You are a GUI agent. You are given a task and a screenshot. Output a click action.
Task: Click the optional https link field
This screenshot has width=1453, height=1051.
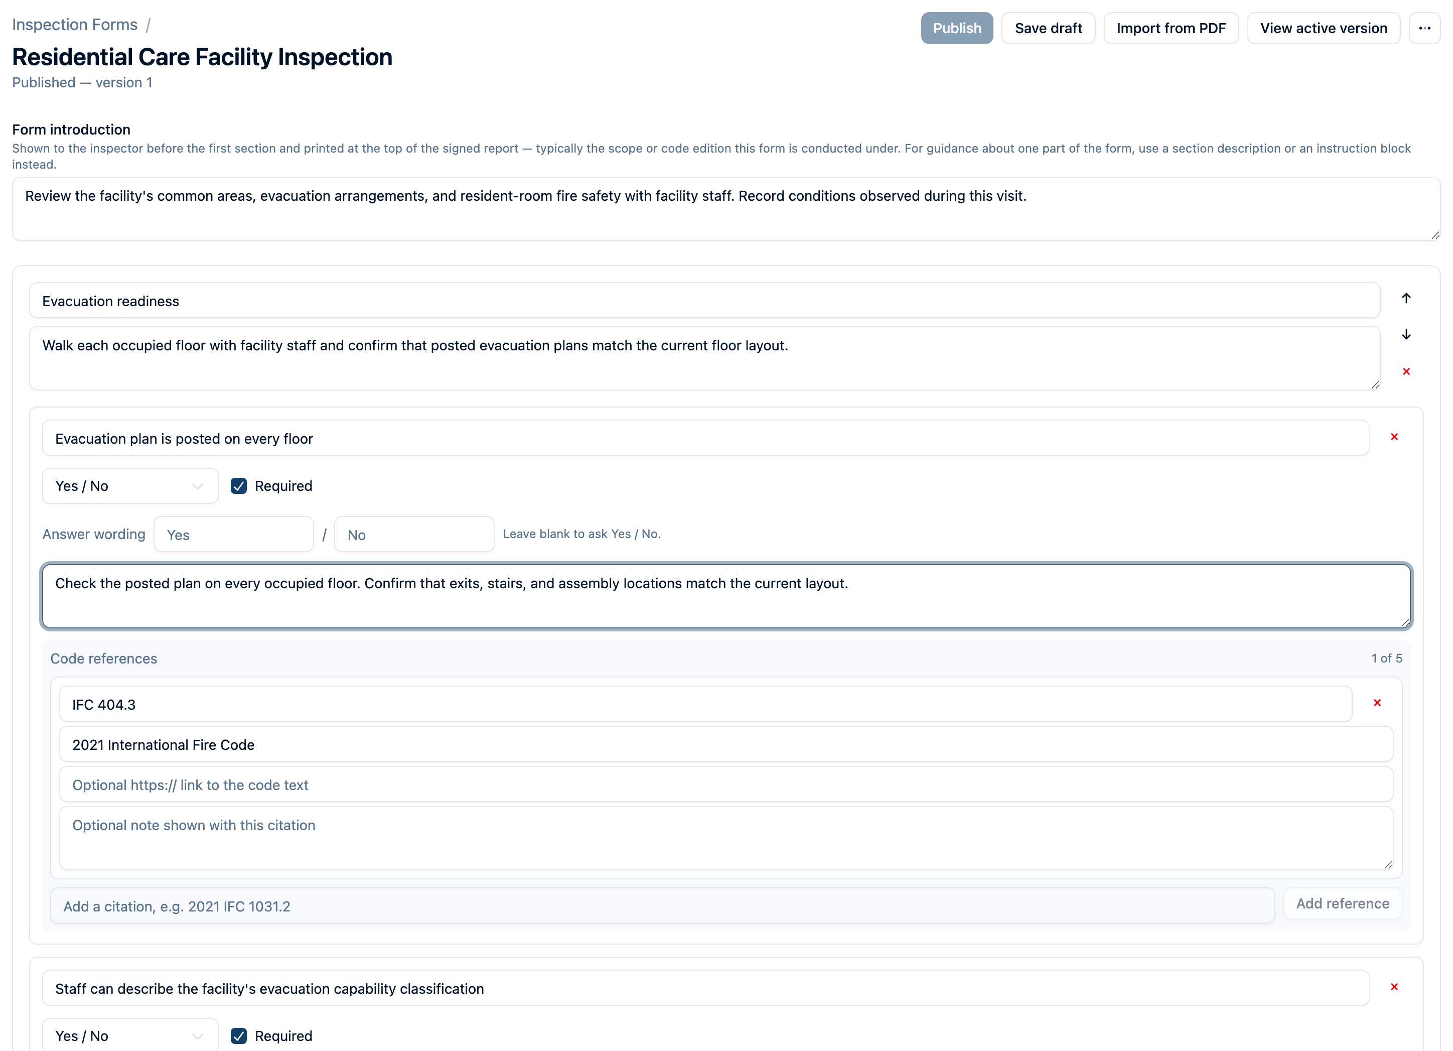tap(726, 784)
